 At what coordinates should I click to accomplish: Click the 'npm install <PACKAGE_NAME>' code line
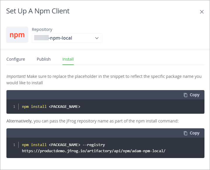(51, 107)
